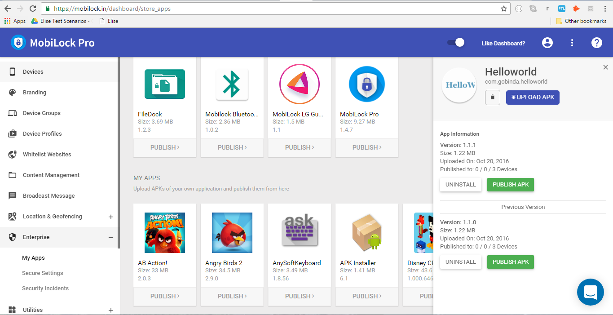Click the Branding palette icon
The image size is (613, 315).
tap(13, 93)
